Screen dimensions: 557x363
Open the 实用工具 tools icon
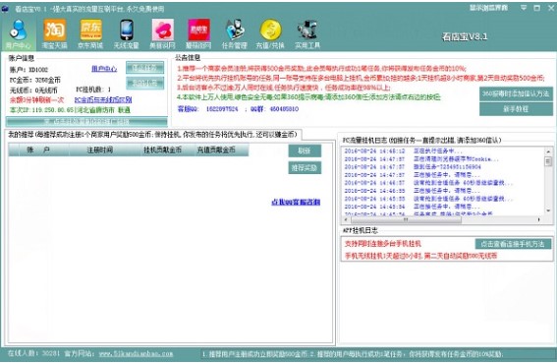[307, 33]
